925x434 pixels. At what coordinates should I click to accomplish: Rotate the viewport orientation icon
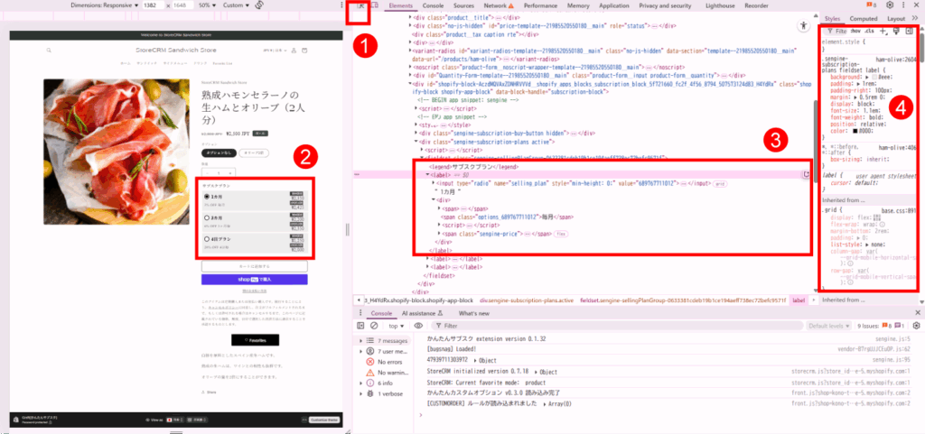259,5
